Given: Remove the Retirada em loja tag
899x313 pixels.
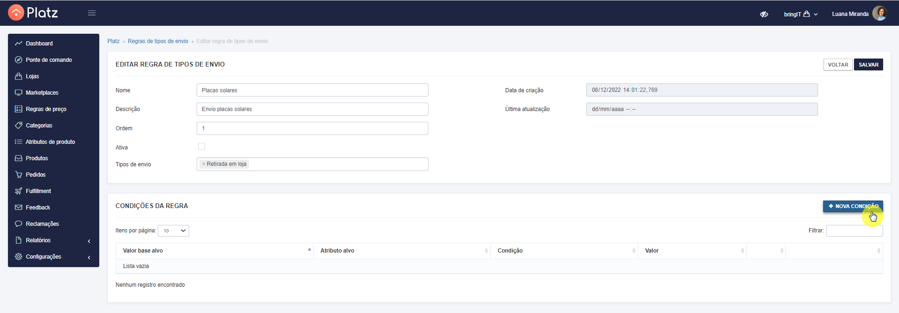Looking at the screenshot, I should pos(204,164).
